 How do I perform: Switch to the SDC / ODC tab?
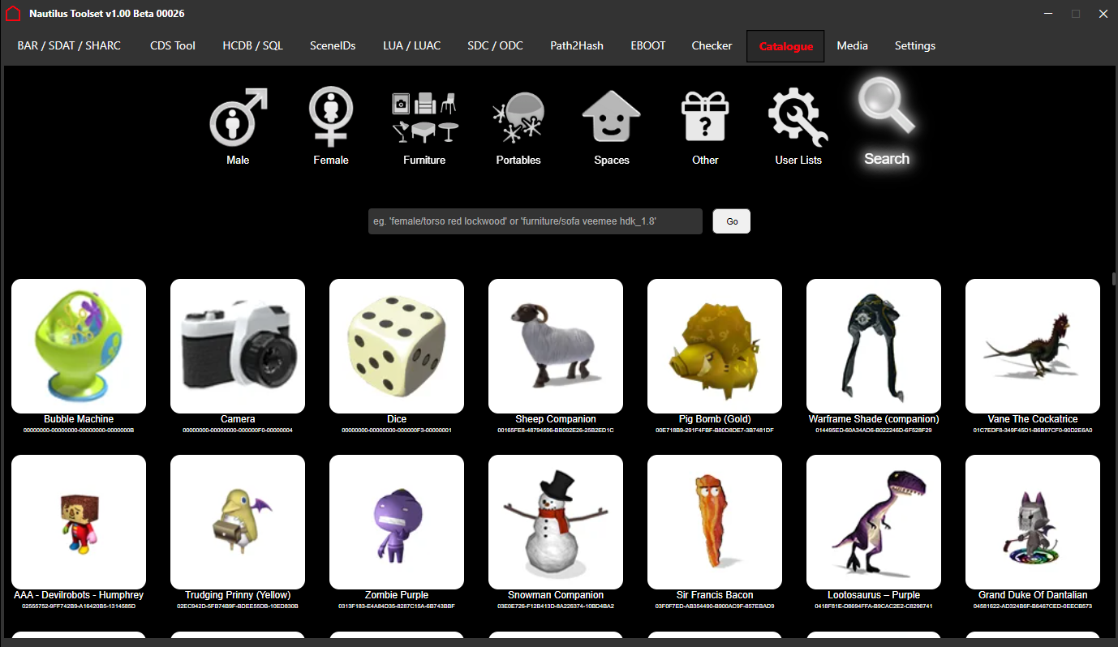[x=495, y=45]
